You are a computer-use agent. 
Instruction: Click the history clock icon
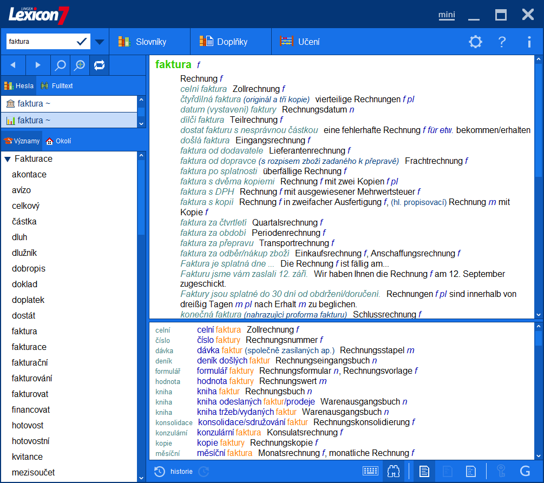click(160, 472)
